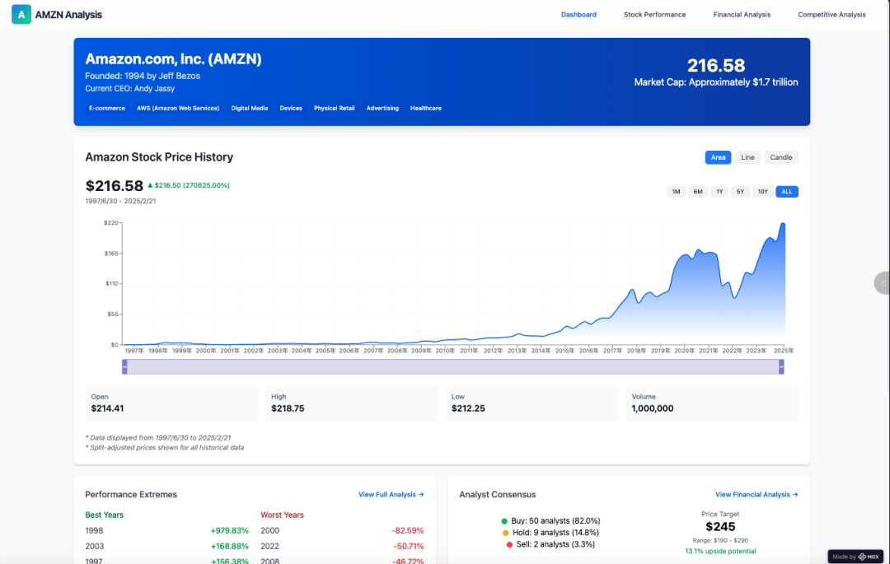Open Financial Analysis in navigation
This screenshot has width=890, height=564.
pos(742,15)
